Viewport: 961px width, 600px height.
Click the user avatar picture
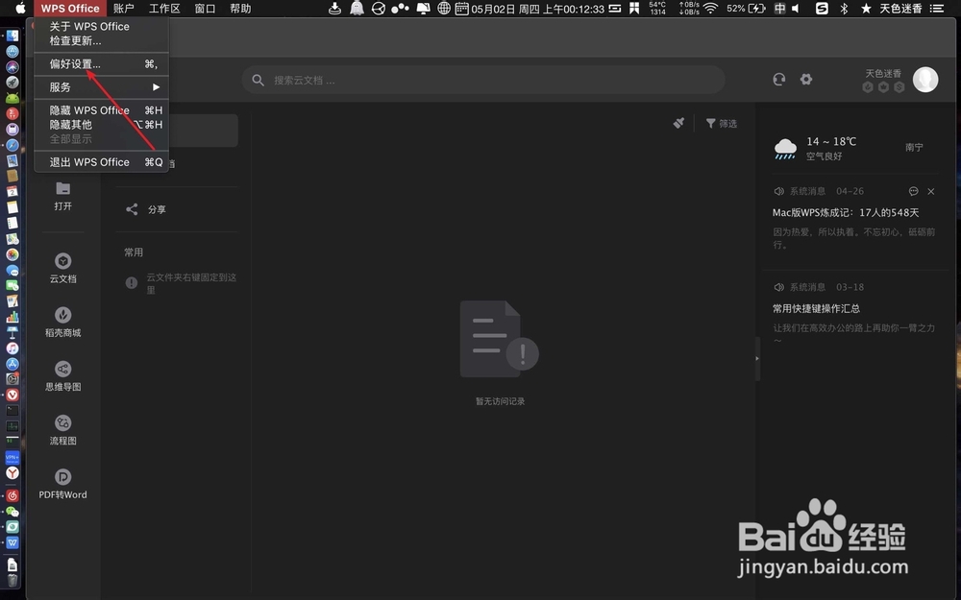click(x=924, y=80)
